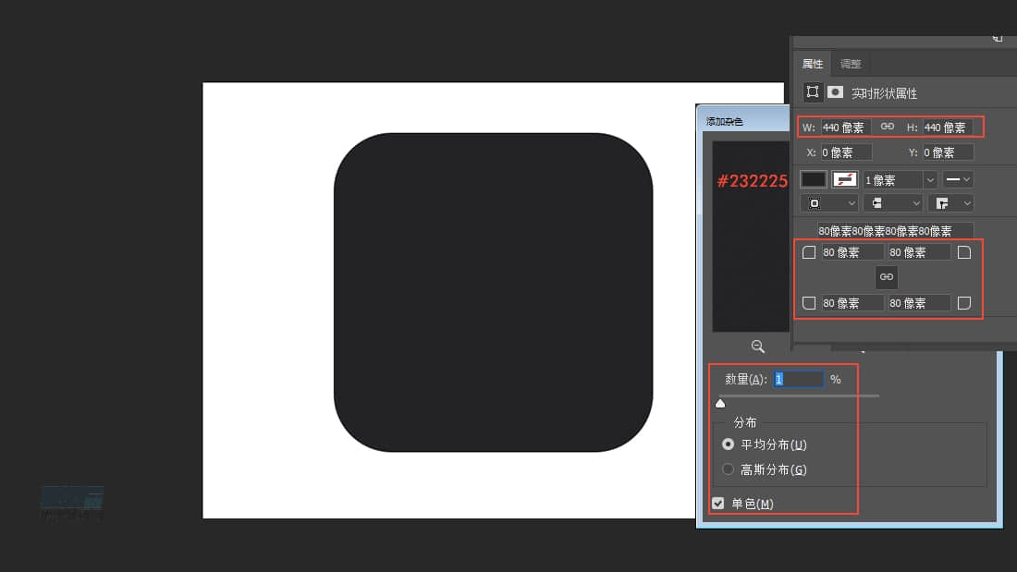Click the H height field 440 像素
The image size is (1017, 572).
click(948, 128)
